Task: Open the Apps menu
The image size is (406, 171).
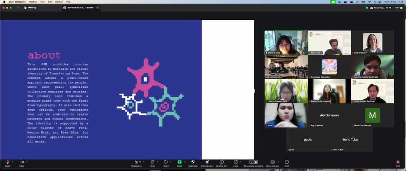Action: 235,162
